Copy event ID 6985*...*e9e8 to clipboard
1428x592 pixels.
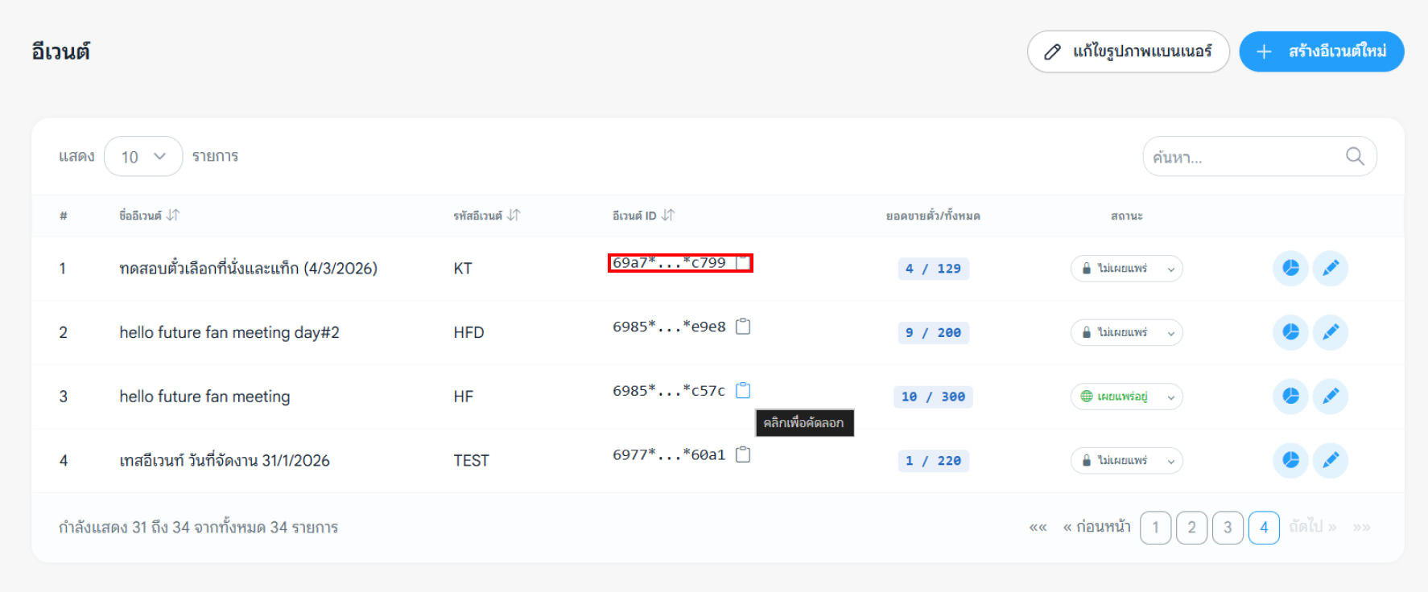click(743, 326)
